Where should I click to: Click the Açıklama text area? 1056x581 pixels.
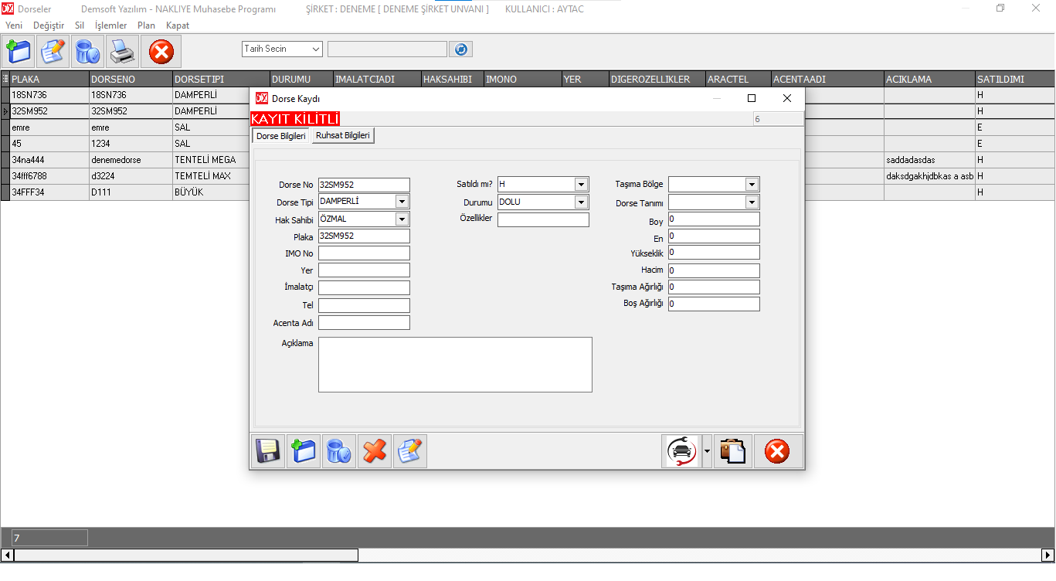click(x=455, y=365)
